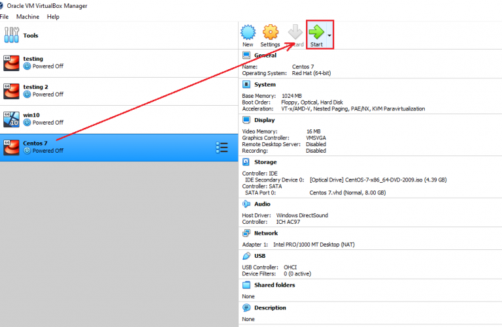The width and height of the screenshot is (502, 327).
Task: Select the win10 machine name
Action: tap(31, 115)
